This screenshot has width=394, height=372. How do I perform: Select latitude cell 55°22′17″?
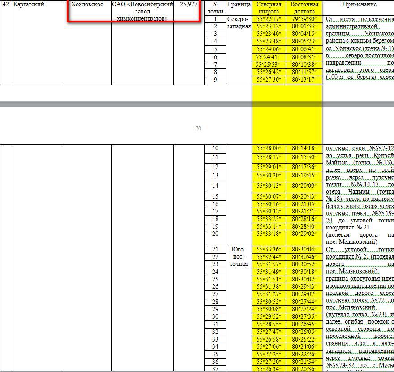coord(269,19)
